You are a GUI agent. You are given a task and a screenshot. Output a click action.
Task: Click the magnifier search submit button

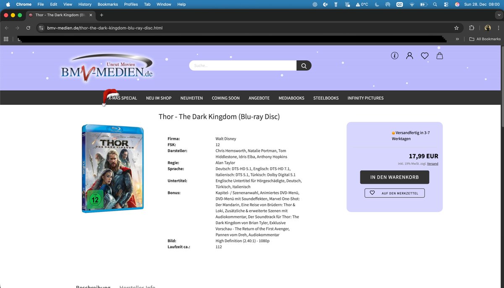pyautogui.click(x=304, y=65)
